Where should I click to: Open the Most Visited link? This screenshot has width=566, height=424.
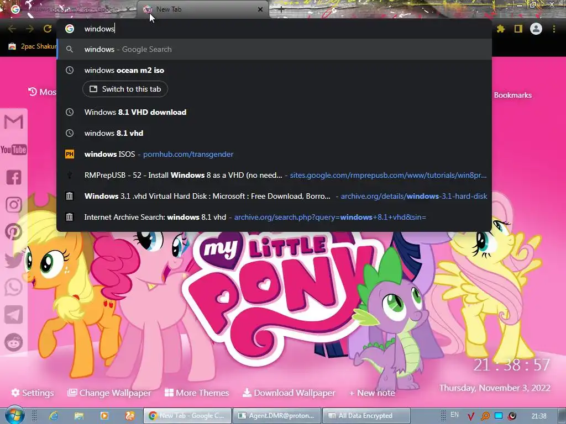42,92
